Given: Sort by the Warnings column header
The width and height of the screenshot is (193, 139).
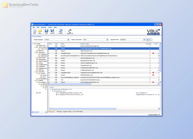Looking at the screenshot, I should (x=150, y=44).
